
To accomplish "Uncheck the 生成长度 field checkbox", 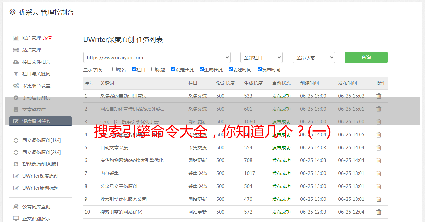I will pyautogui.click(x=202, y=69).
